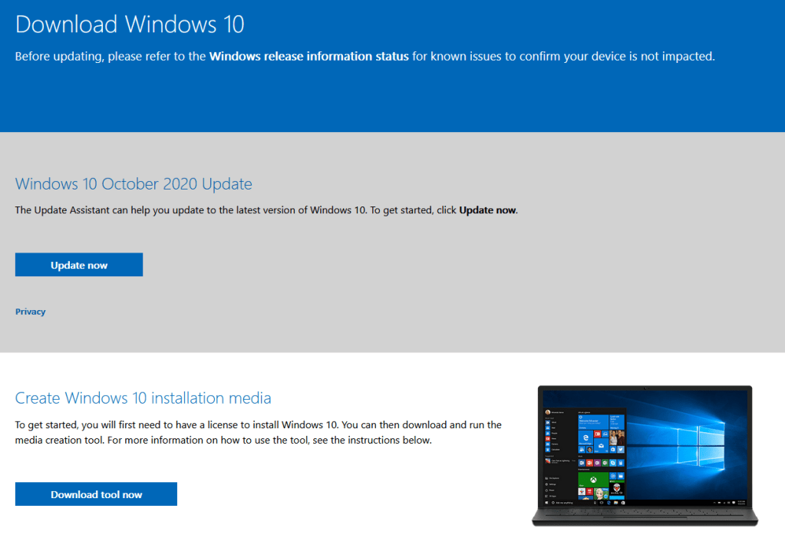Image resolution: width=785 pixels, height=535 pixels.
Task: Open the Privacy link
Action: pyautogui.click(x=30, y=311)
